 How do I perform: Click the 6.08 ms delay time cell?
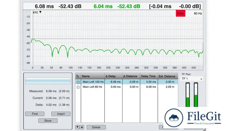(x=149, y=87)
